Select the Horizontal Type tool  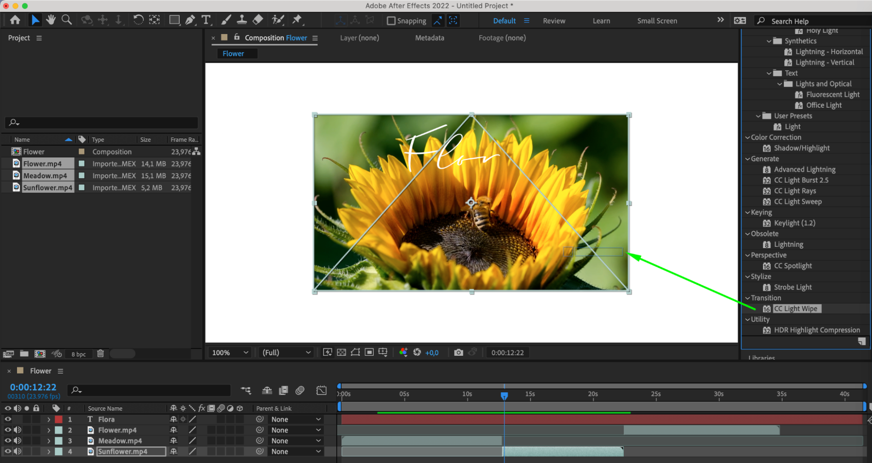tap(206, 20)
